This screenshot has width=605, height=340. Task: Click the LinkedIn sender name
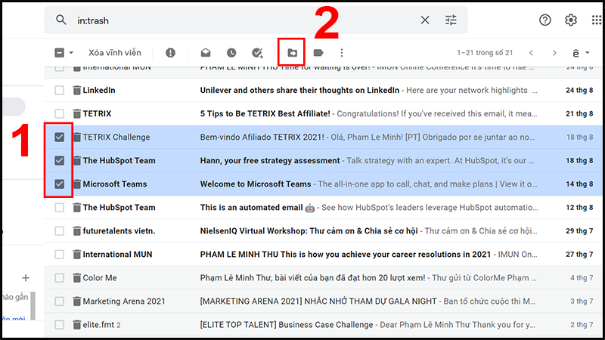point(99,90)
